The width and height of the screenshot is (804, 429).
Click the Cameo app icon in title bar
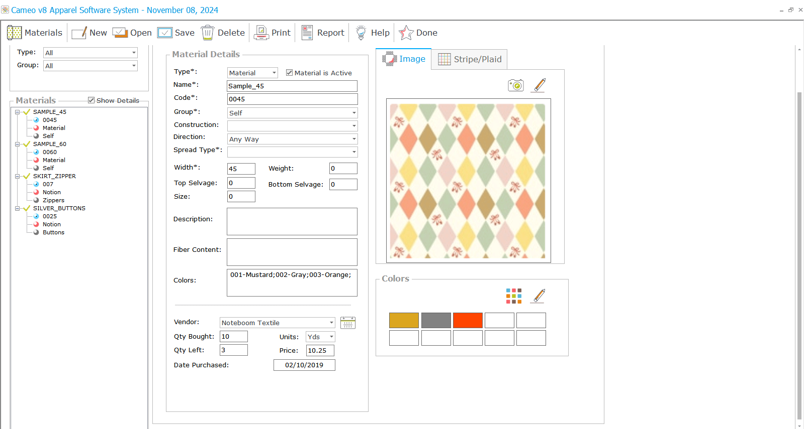pos(5,10)
